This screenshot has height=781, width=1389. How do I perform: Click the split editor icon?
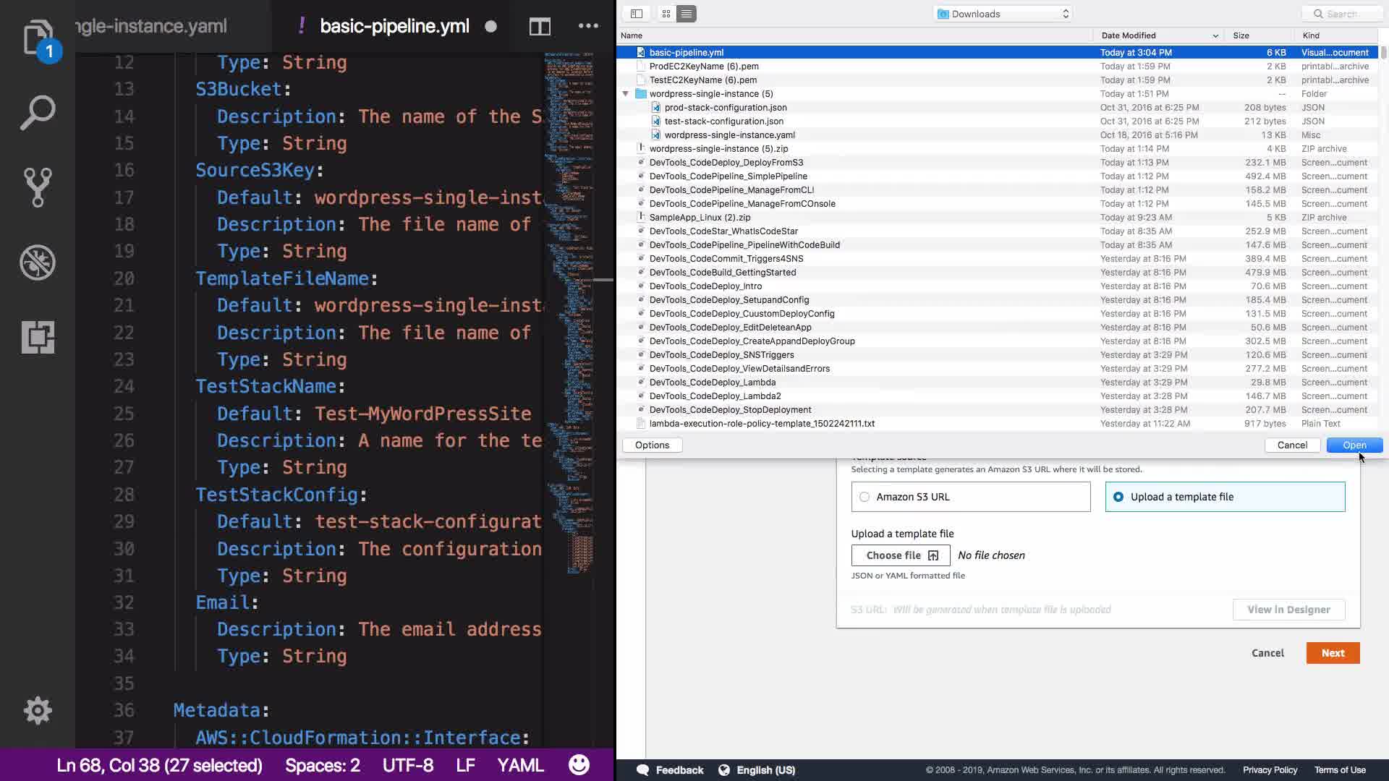click(540, 27)
